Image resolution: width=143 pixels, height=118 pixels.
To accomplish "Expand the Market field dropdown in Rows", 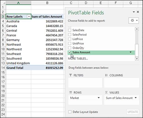I will coord(99,98).
